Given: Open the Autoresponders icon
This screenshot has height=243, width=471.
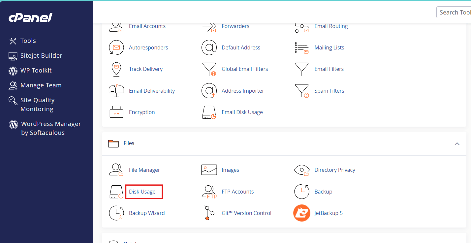Looking at the screenshot, I should pyautogui.click(x=116, y=47).
